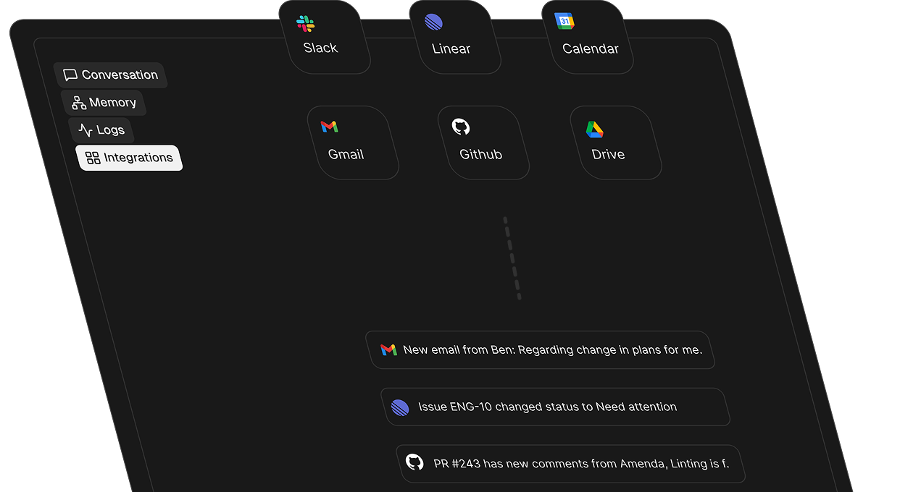
Task: Click the Google Calendar logo icon
Action: tap(564, 21)
